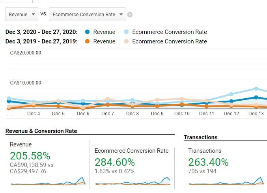Click the 2020 Conversion Rate light blue legend dot
The height and width of the screenshot is (193, 267).
[126, 32]
